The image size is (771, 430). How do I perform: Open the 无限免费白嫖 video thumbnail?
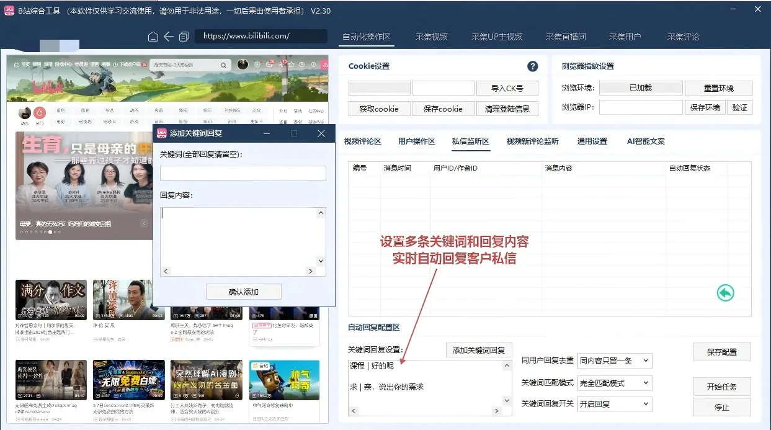tap(128, 380)
